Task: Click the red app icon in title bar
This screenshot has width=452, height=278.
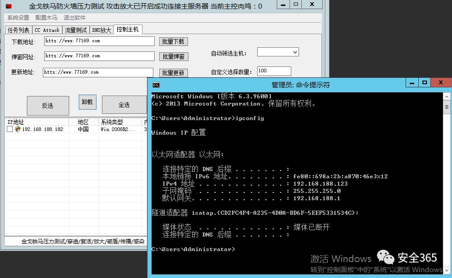Action: (9, 6)
